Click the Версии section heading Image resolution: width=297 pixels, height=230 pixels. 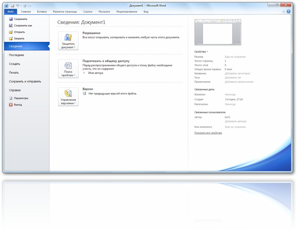(x=88, y=89)
